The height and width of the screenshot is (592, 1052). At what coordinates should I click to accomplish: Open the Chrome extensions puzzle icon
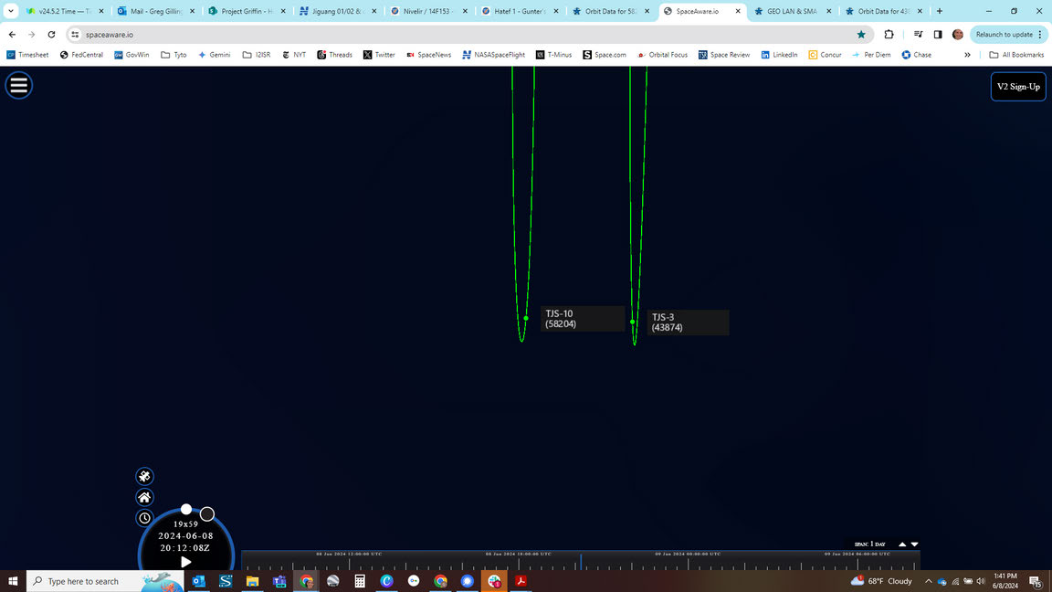pos(889,34)
